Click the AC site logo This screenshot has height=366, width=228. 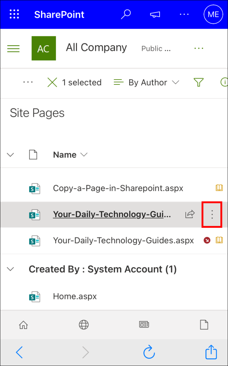(x=44, y=48)
